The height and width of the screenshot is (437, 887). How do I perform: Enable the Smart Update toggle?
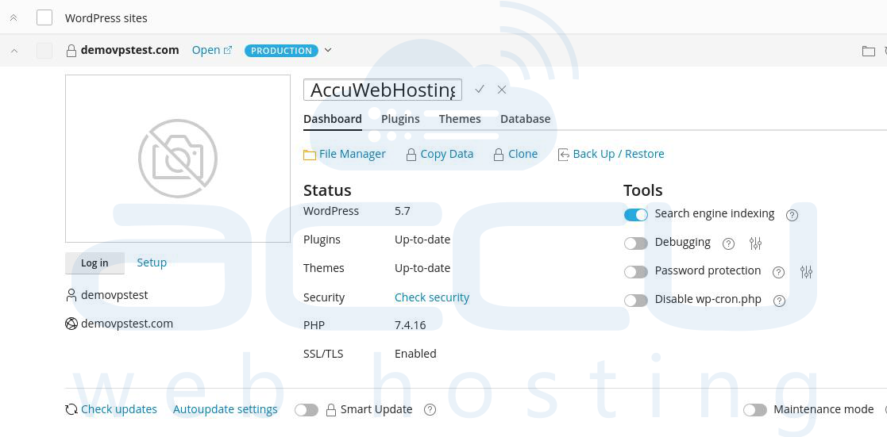pos(307,410)
